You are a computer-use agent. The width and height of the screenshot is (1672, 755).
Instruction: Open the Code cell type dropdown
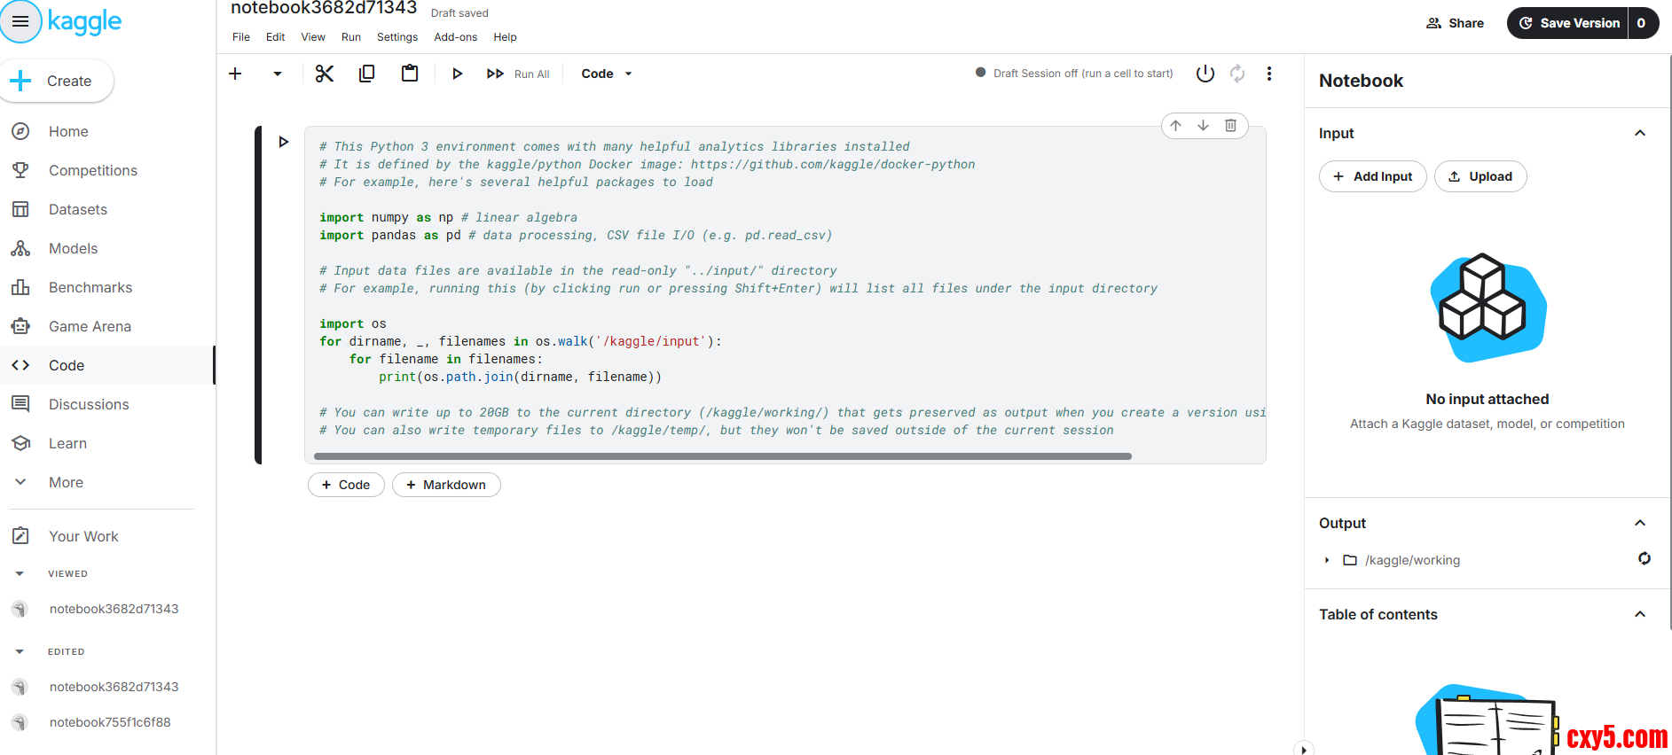point(607,74)
